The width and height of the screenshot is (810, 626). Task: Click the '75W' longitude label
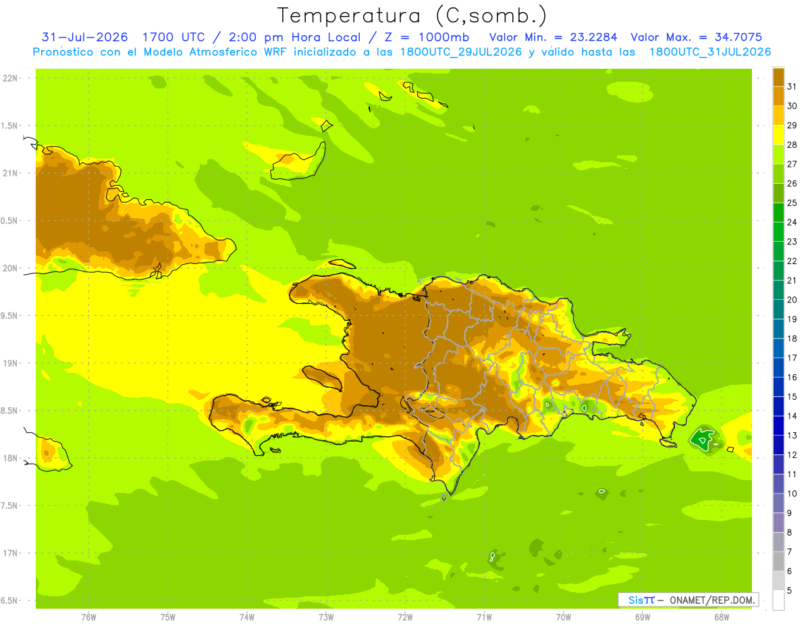click(x=167, y=617)
